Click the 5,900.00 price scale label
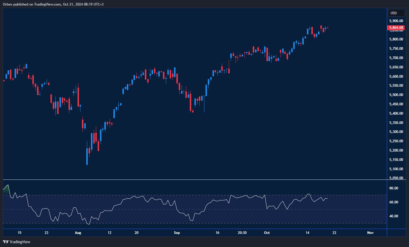Image resolution: width=409 pixels, height=247 pixels. [x=396, y=21]
